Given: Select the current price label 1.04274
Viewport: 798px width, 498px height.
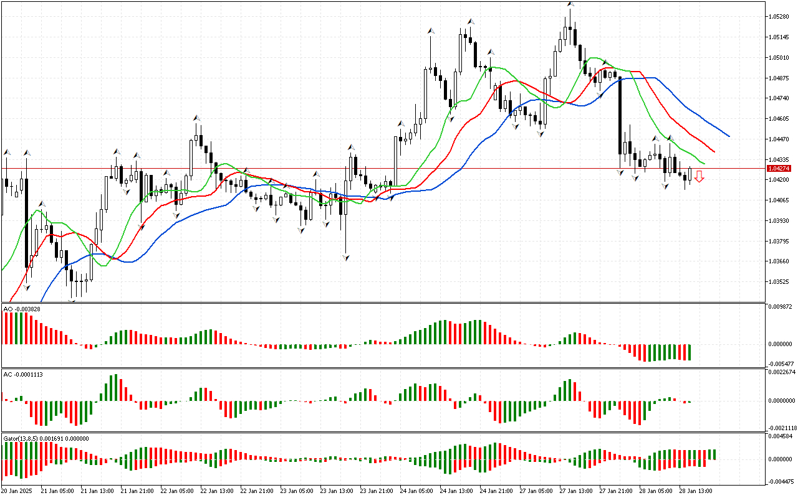Looking at the screenshot, I should click(x=779, y=169).
